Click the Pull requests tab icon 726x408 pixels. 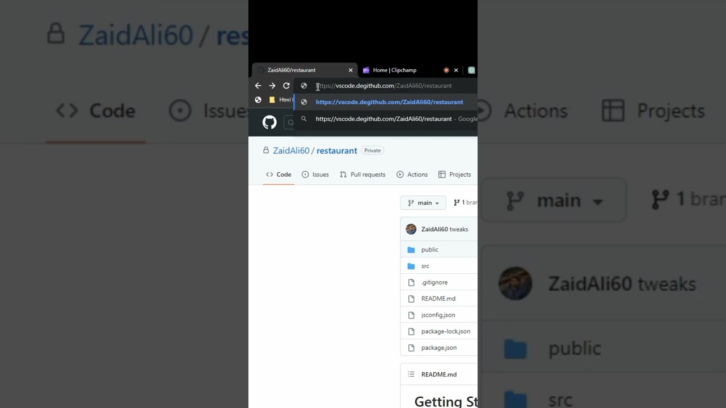343,175
